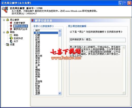This screenshot has width=132, height=108.
Task: Click the lock icon beside 帮助 group
Action: tap(8, 32)
